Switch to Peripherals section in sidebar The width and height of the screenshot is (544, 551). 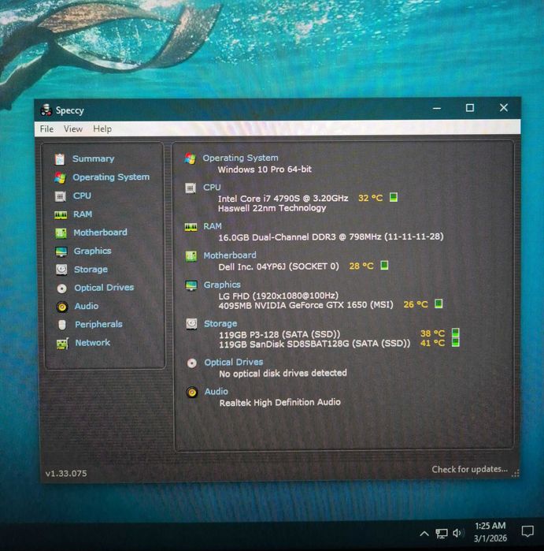pos(98,324)
